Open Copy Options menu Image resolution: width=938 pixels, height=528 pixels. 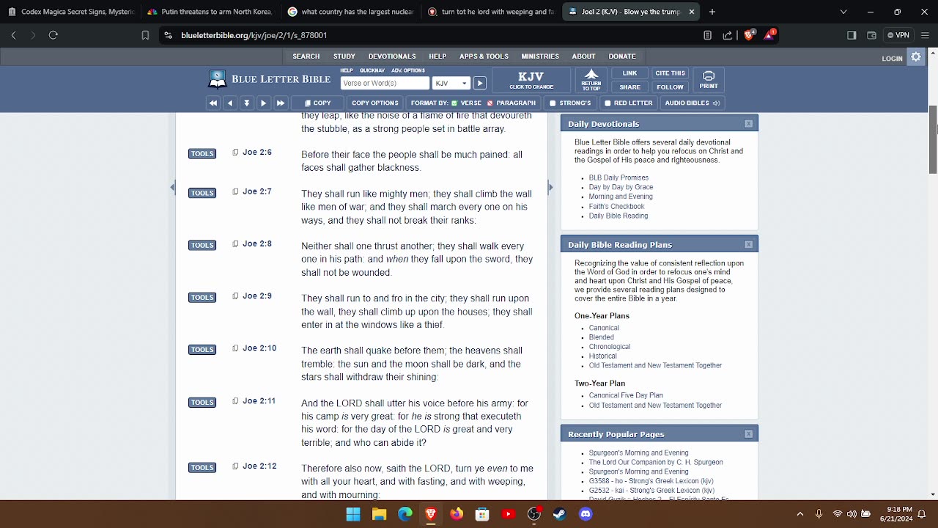tap(374, 103)
